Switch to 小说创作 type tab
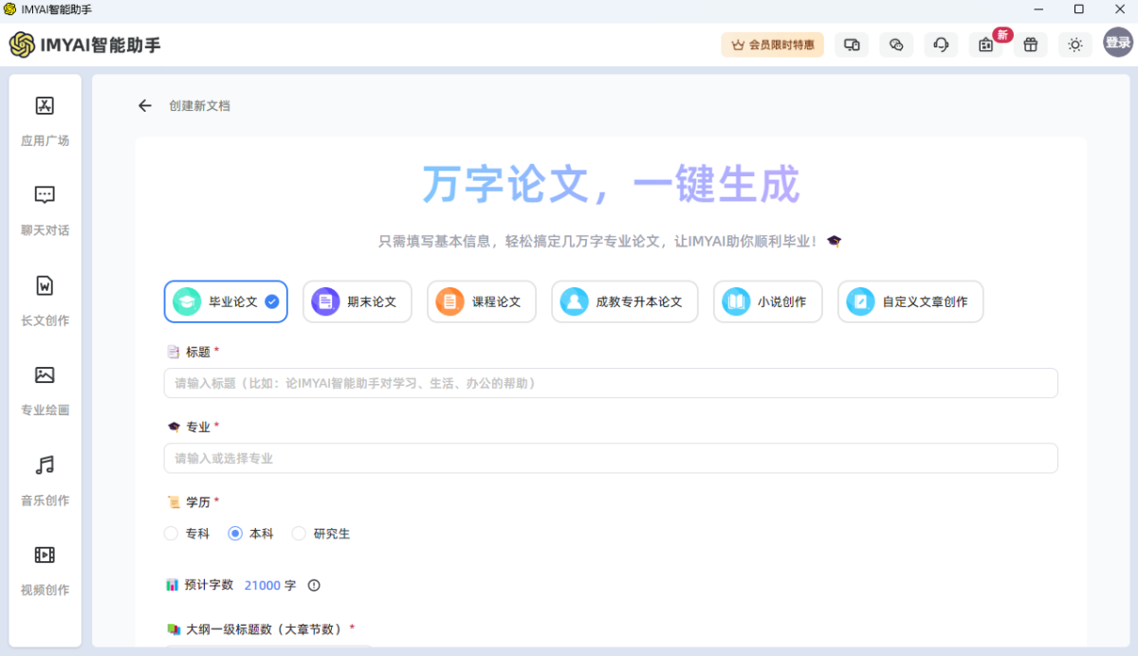This screenshot has height=656, width=1138. click(x=768, y=301)
